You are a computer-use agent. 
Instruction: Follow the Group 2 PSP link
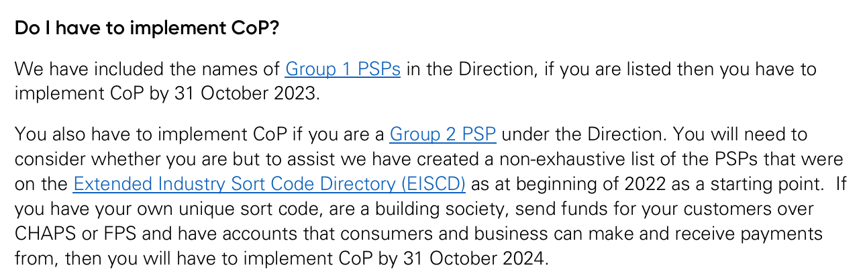[442, 134]
